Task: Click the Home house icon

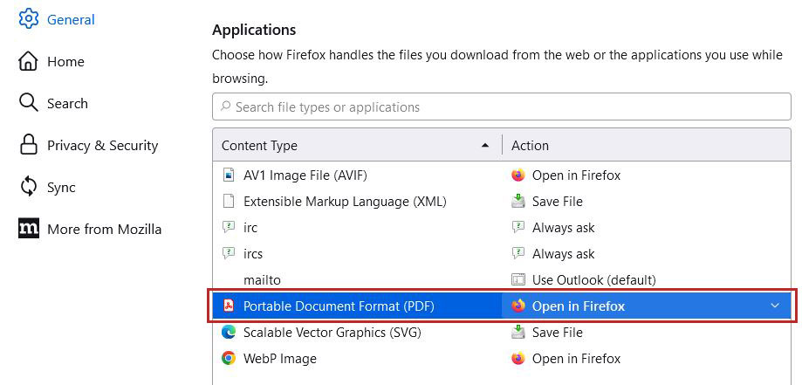Action: (x=29, y=61)
